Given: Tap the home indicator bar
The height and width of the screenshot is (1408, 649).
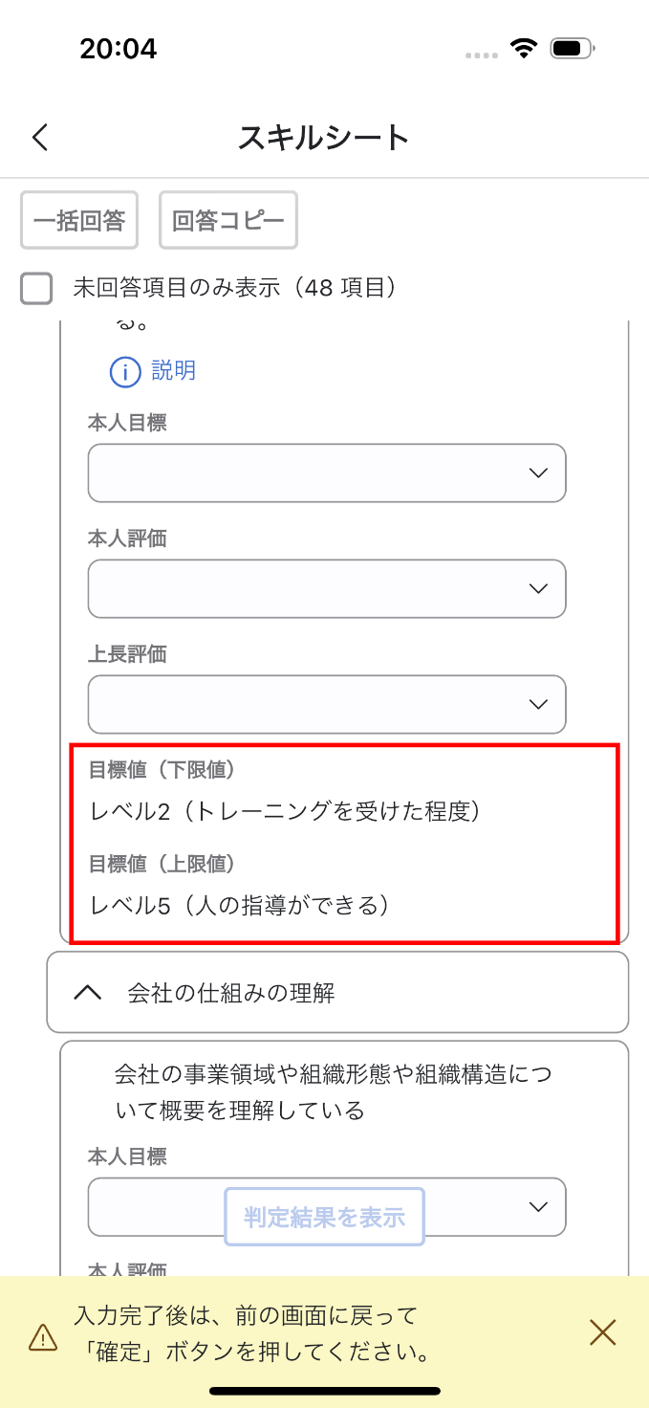Looking at the screenshot, I should (x=324, y=1390).
